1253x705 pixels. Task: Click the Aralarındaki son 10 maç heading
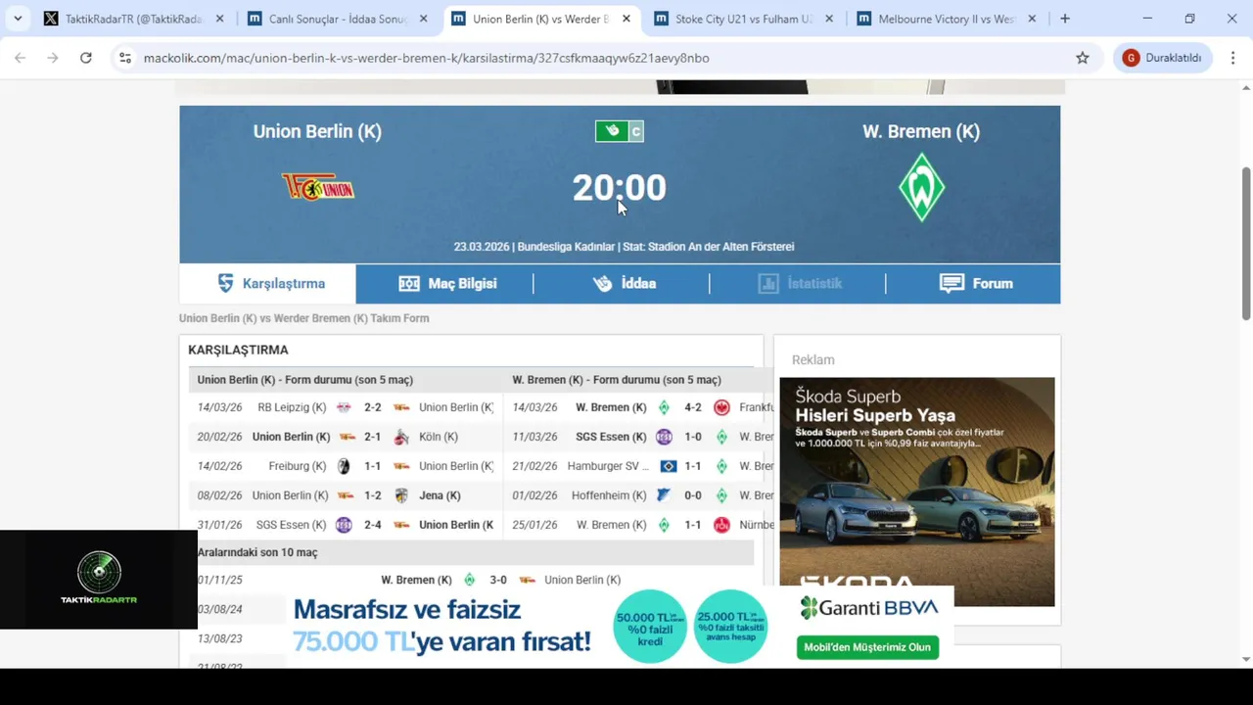pos(257,552)
